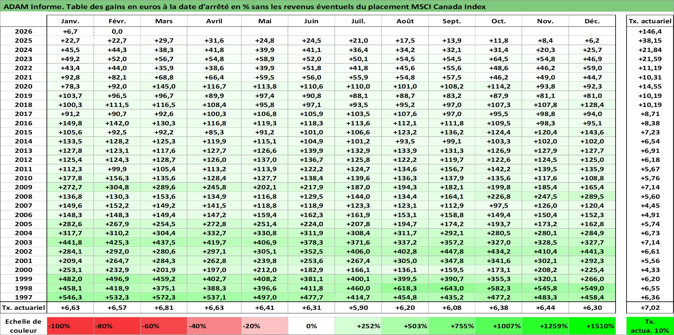
Task: Select the 'Déc.' column header
Action: point(592,21)
